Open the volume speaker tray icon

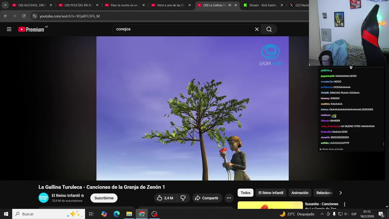pos(346,214)
